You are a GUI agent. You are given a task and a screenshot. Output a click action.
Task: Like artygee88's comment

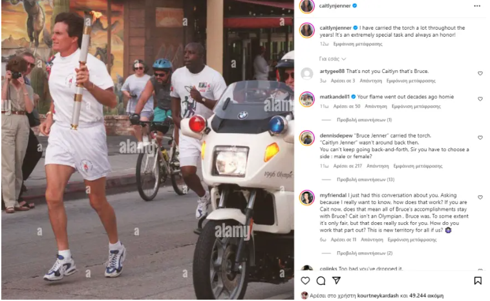point(480,74)
